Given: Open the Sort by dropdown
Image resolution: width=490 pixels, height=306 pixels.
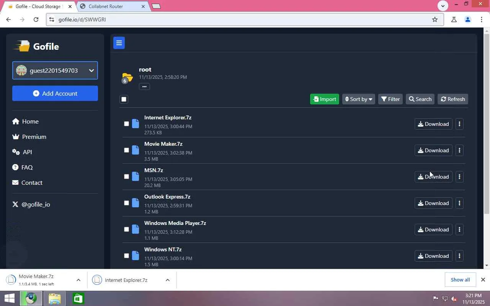Looking at the screenshot, I should pyautogui.click(x=358, y=99).
